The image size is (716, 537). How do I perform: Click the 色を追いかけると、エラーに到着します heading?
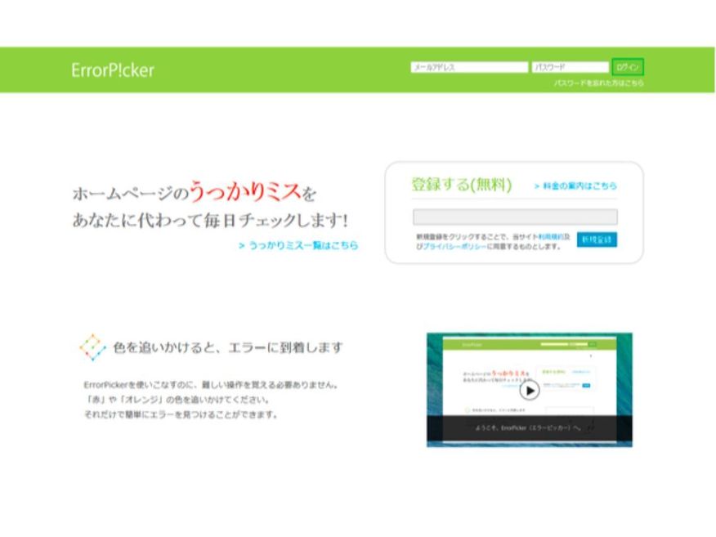228,347
